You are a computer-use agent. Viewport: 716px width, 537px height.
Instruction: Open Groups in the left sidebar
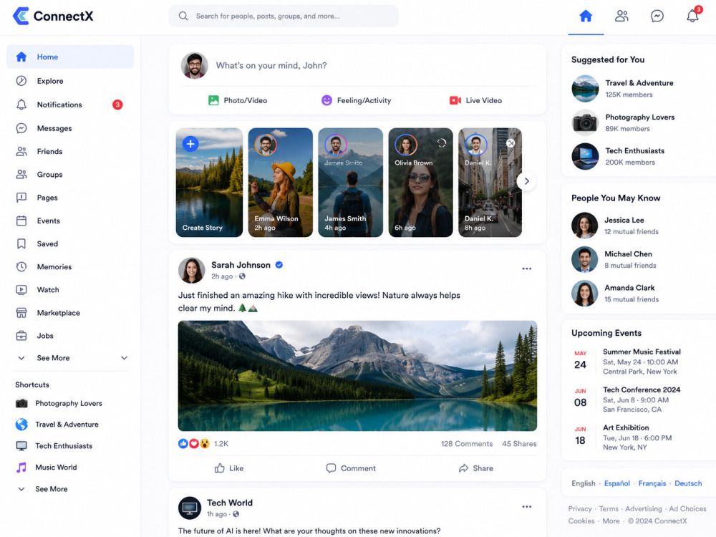[x=70, y=175]
